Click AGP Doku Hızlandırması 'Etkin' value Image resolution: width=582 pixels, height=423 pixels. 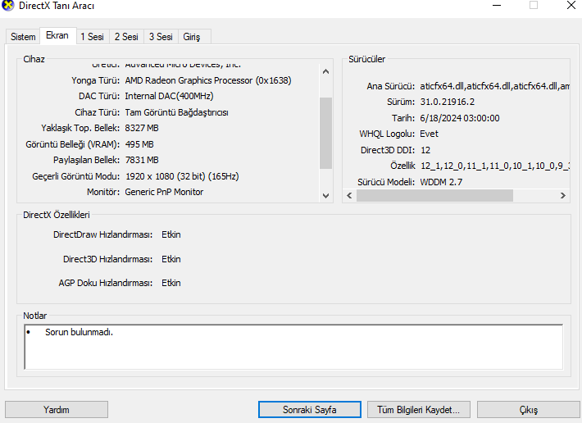(171, 283)
